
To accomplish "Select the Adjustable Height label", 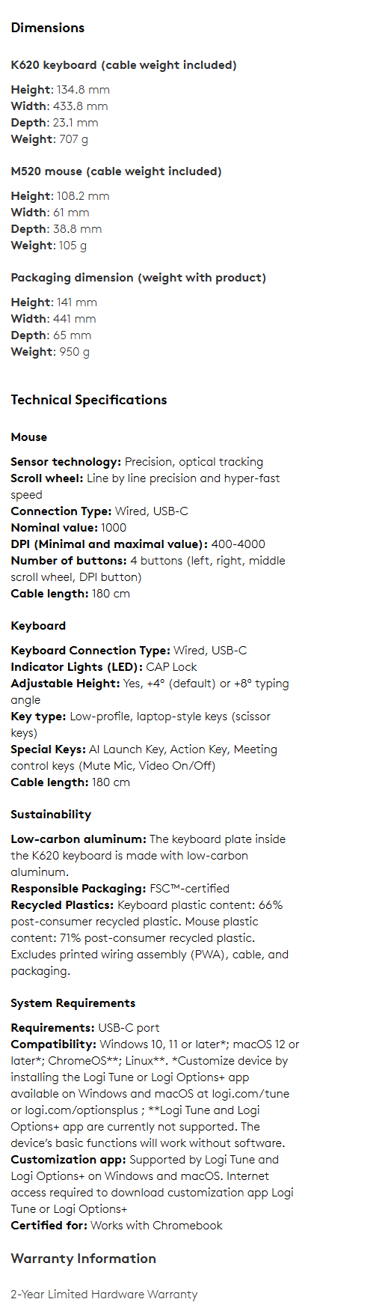I will pos(65,684).
